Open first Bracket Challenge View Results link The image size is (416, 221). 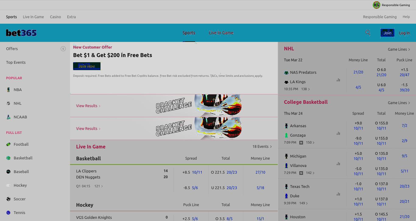tap(88, 106)
